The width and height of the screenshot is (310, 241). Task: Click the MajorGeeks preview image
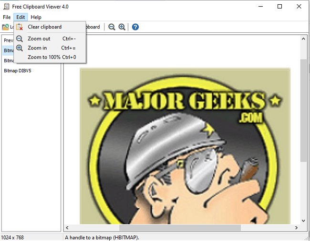[x=185, y=146]
